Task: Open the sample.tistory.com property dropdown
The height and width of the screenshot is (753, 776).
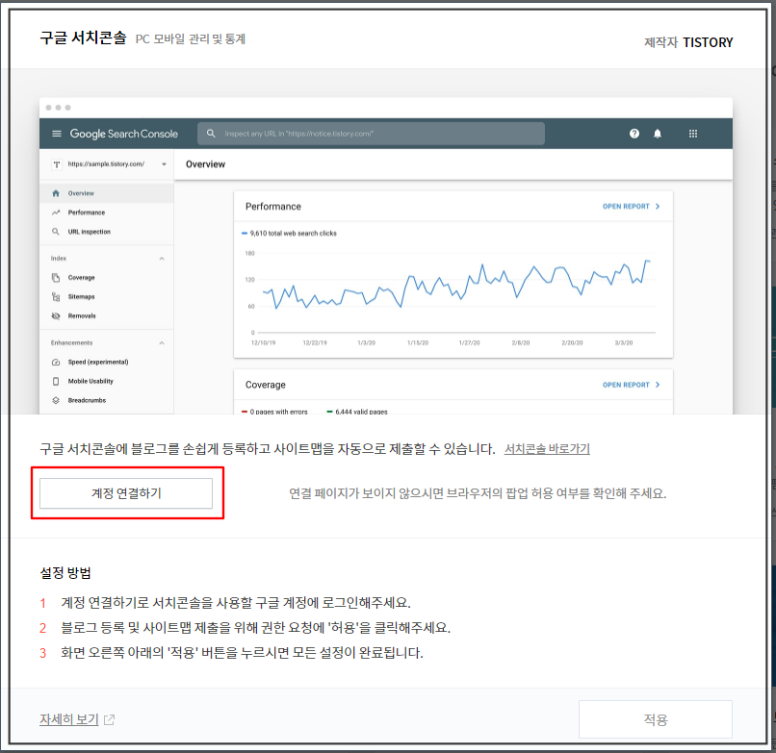Action: [164, 164]
